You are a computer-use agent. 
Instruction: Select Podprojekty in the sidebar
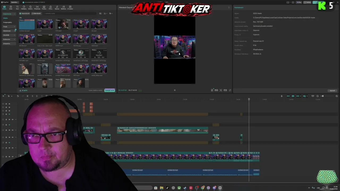(x=7, y=22)
